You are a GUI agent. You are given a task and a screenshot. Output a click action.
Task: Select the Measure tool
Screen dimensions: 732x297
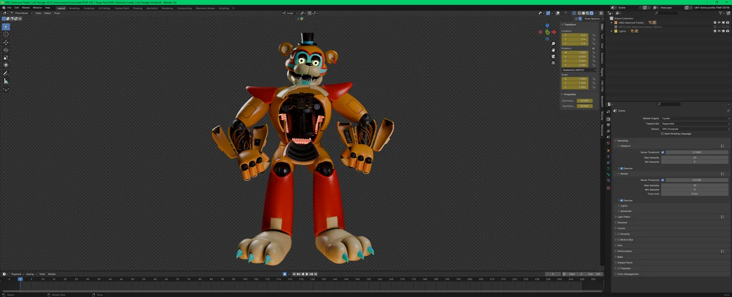(x=6, y=81)
